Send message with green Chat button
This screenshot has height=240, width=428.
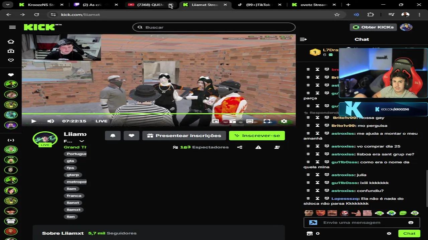pos(409,233)
